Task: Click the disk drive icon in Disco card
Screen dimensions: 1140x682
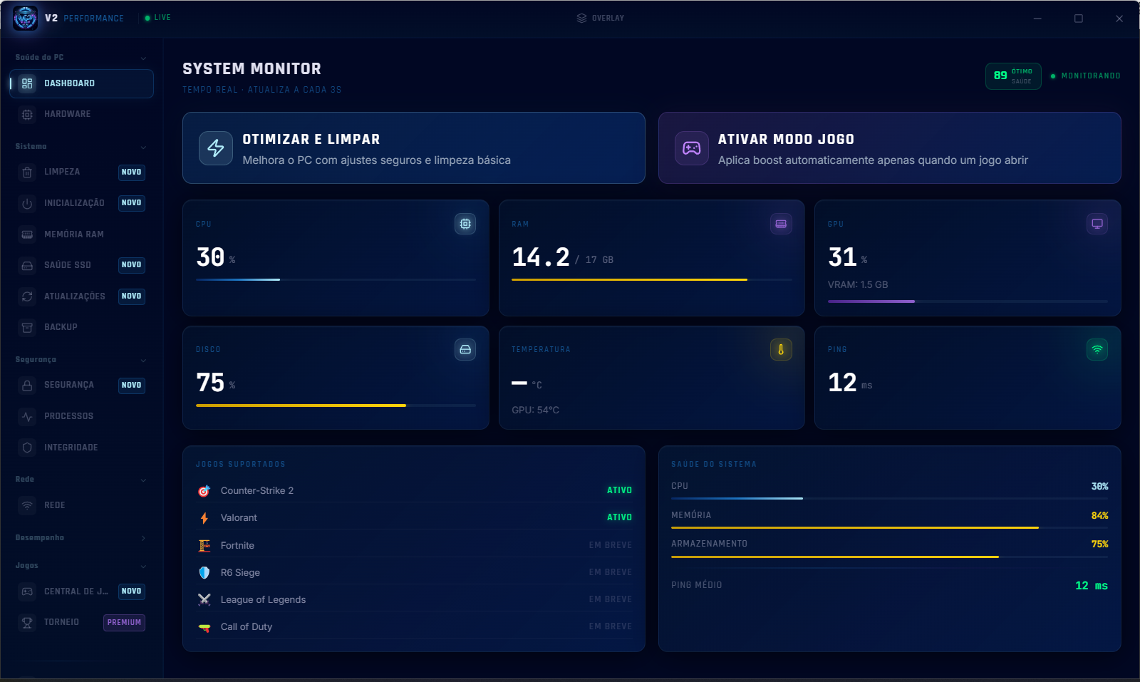Action: [465, 349]
